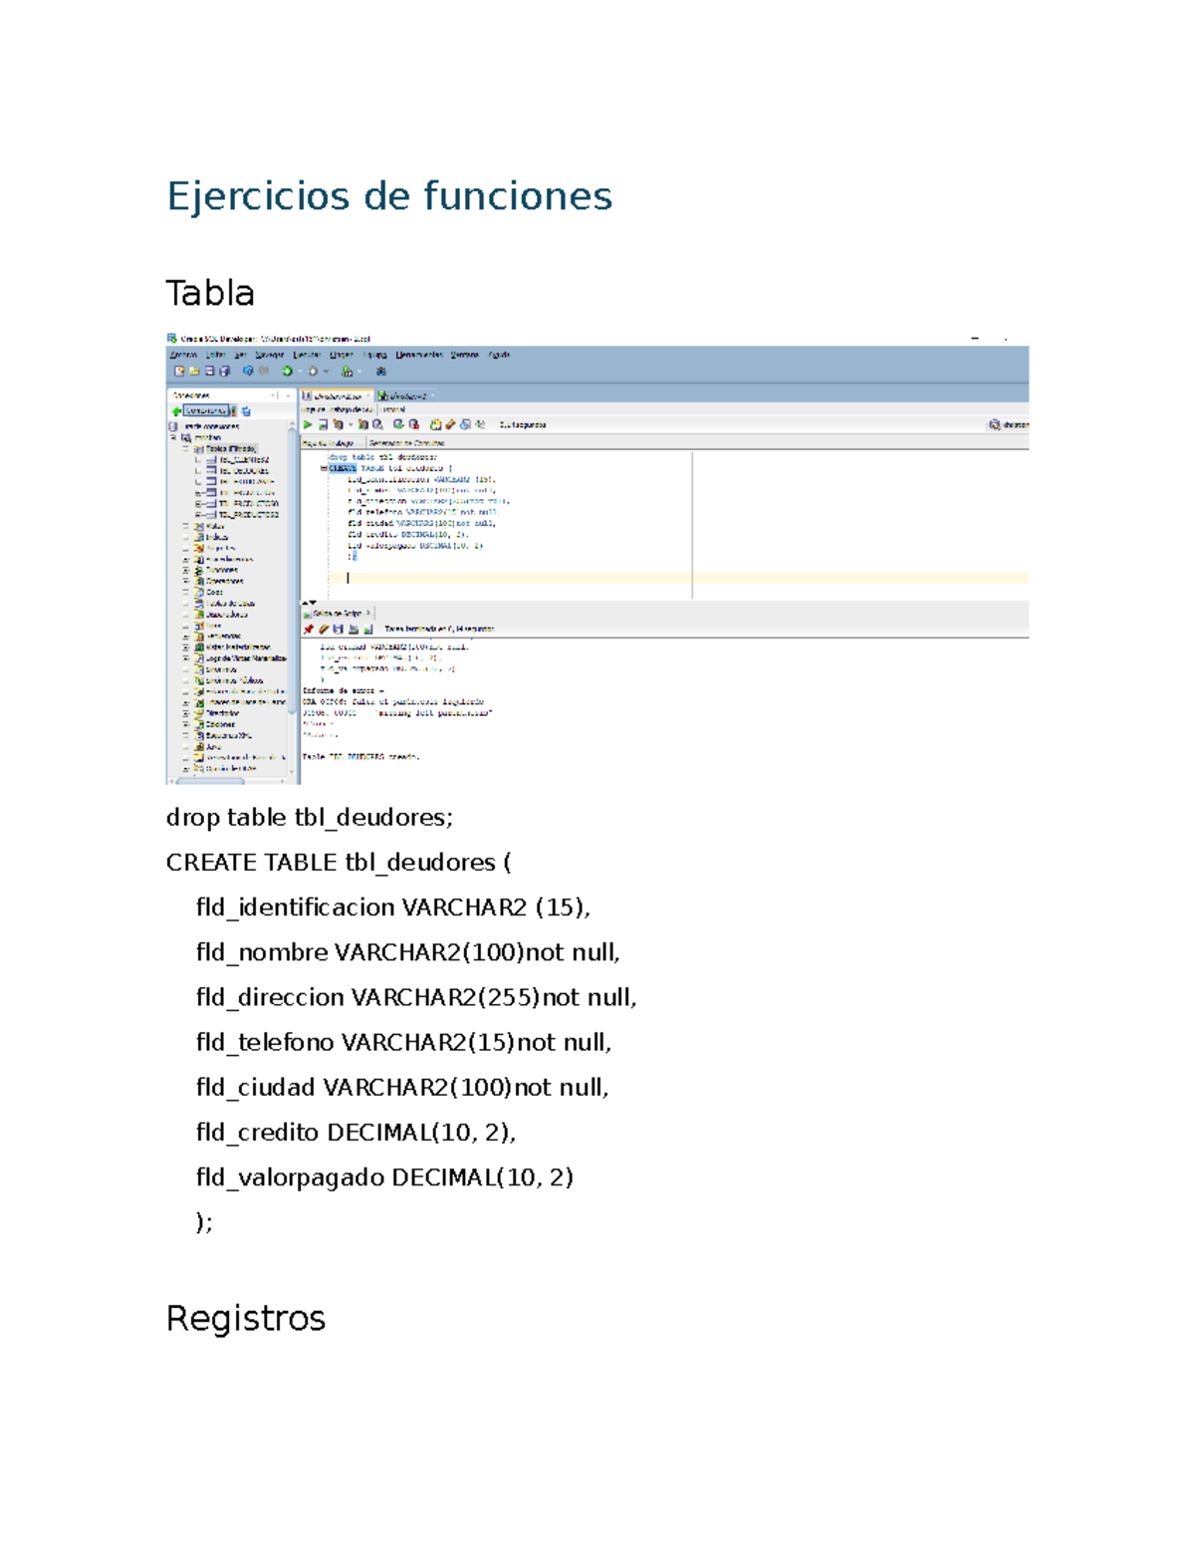Run the SQL statement with green play icon
The height and width of the screenshot is (1547, 1195).
tap(307, 423)
